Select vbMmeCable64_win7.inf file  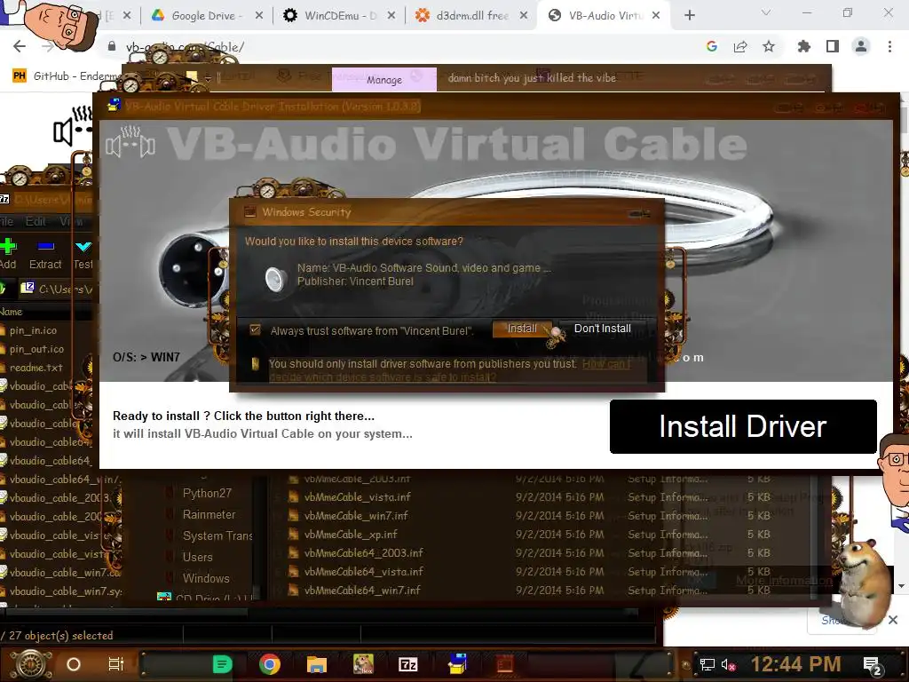pos(362,590)
